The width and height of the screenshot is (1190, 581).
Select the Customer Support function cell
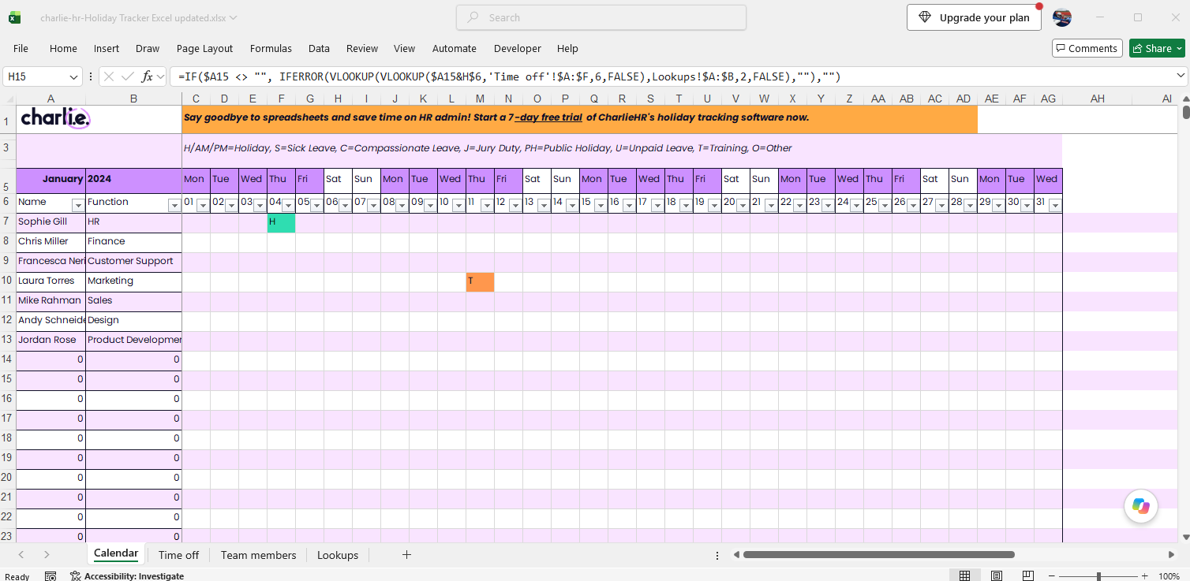pyautogui.click(x=133, y=263)
